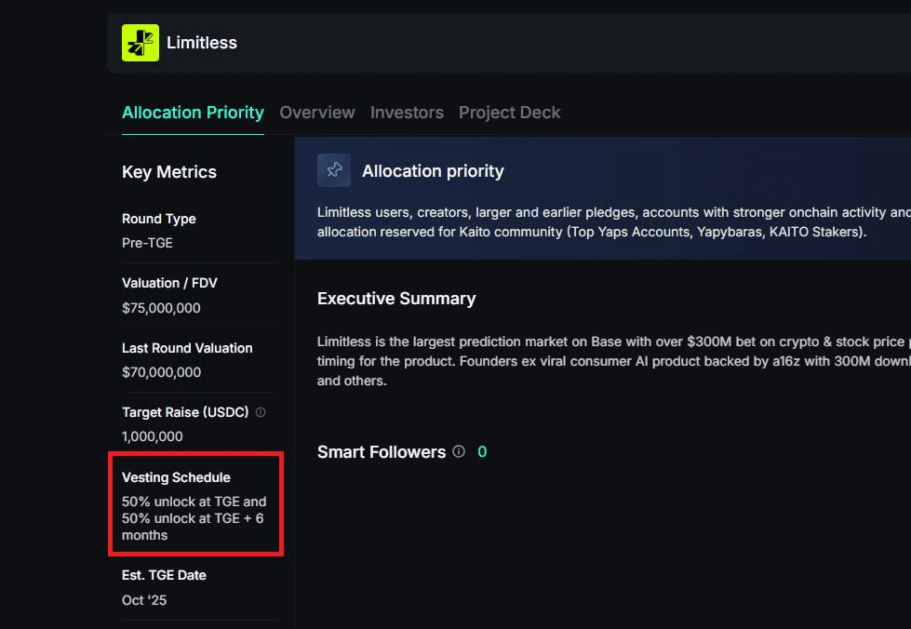911x629 pixels.
Task: Click the Round Type label
Action: 159,219
